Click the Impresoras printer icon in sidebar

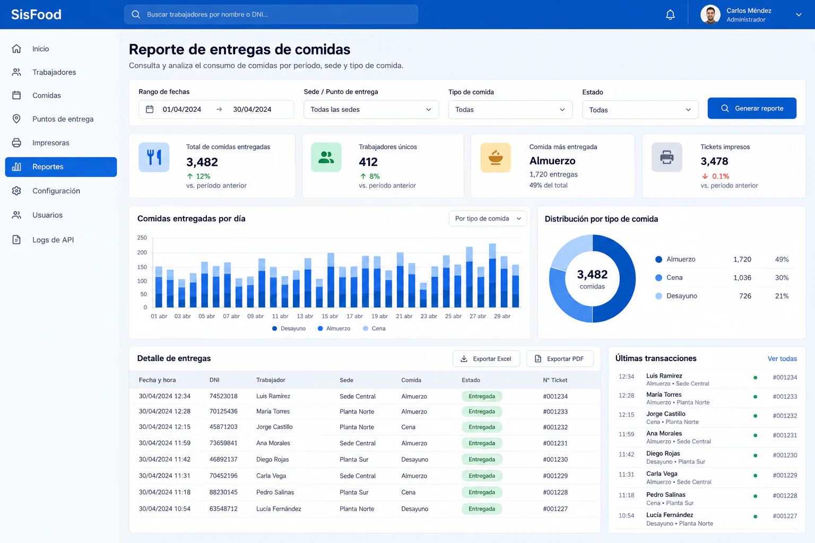16,143
